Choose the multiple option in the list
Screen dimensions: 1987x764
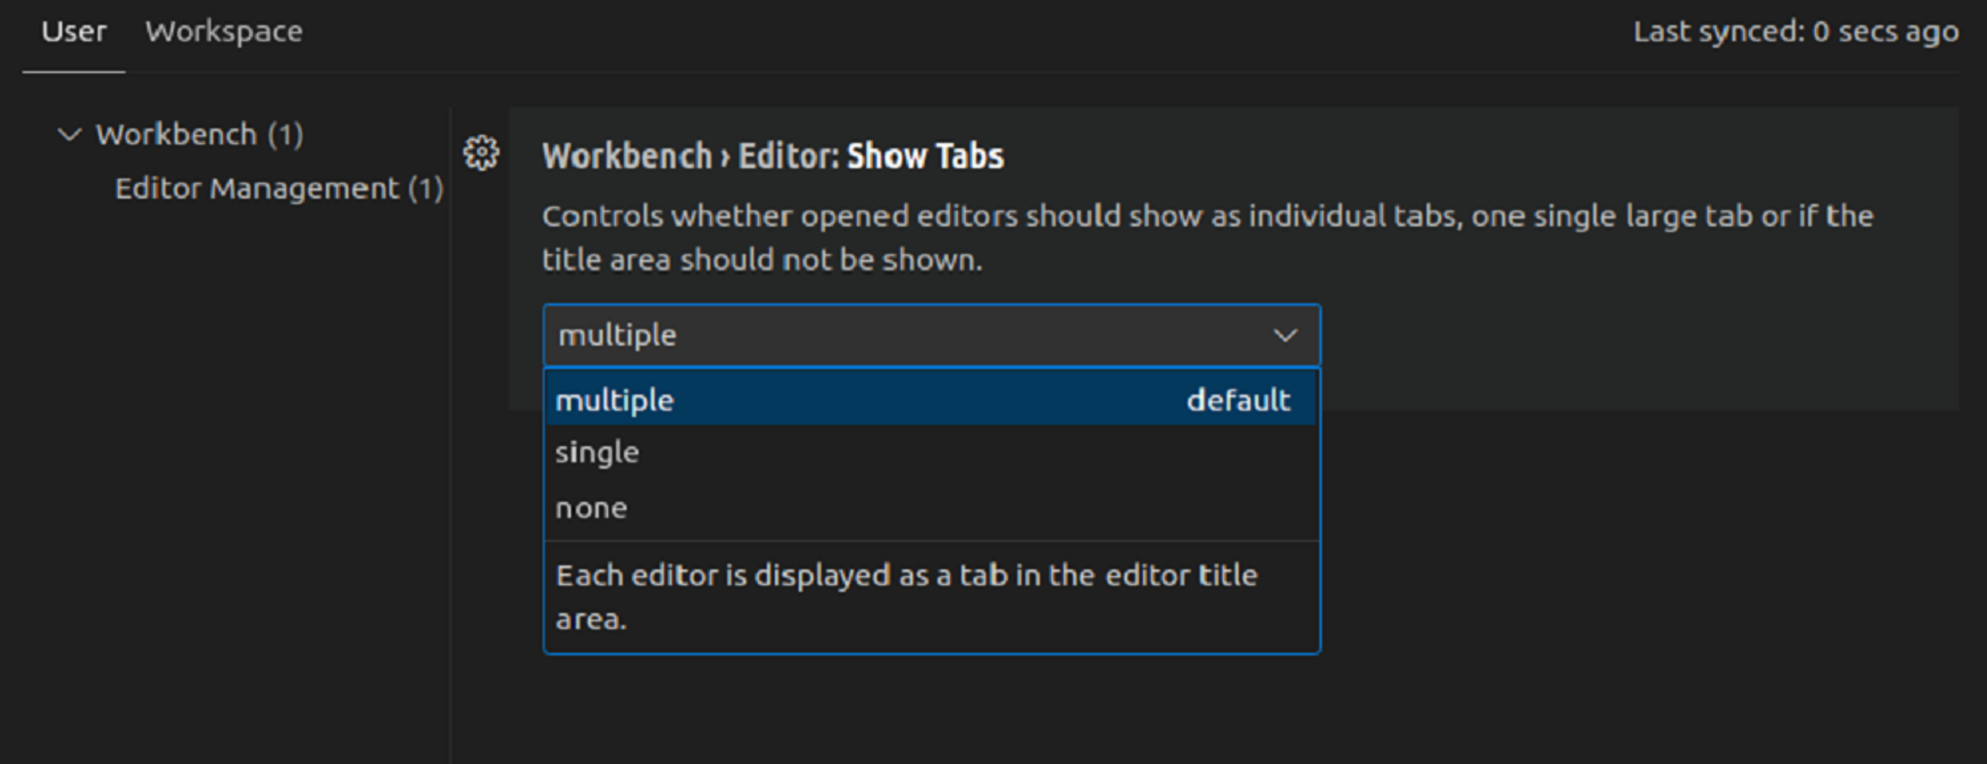(931, 399)
